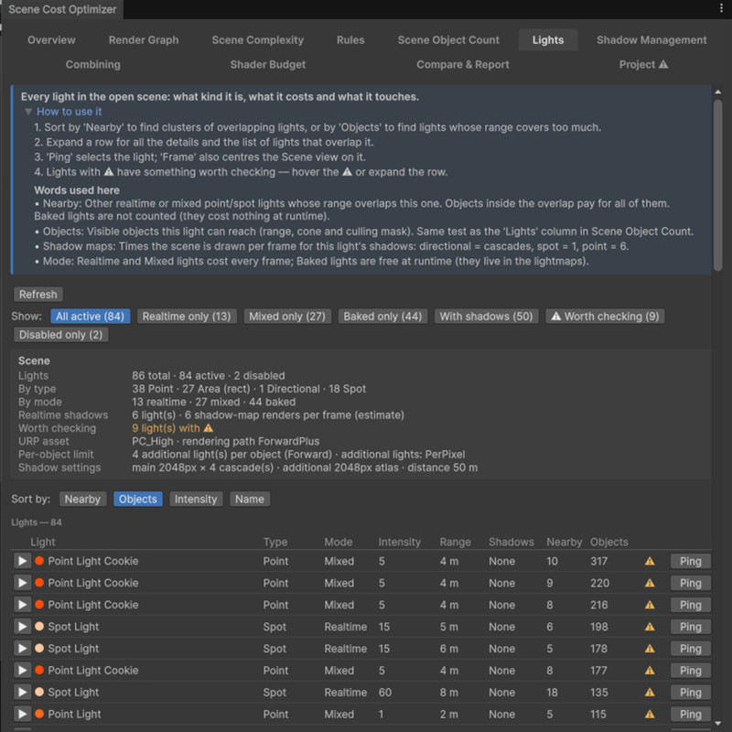This screenshot has height=732, width=732.
Task: Show All active (84) lights
Action: coord(90,317)
